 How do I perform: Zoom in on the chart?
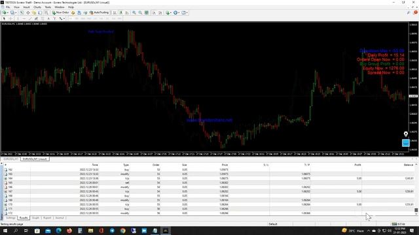coord(134,12)
